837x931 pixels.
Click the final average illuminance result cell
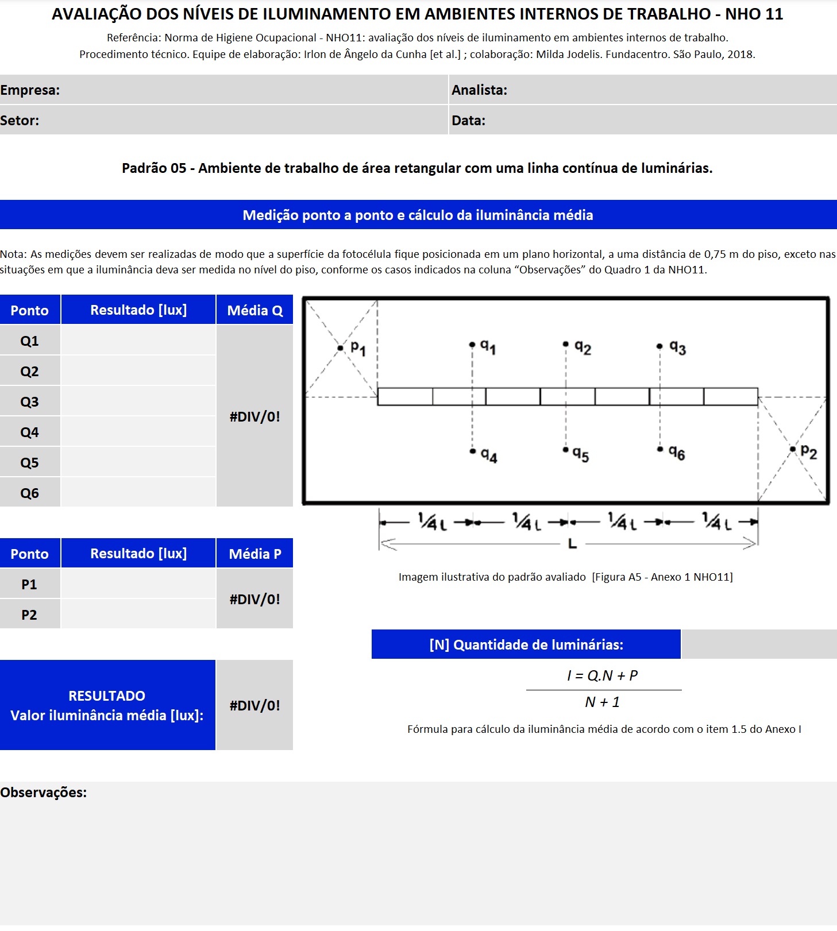(x=254, y=705)
